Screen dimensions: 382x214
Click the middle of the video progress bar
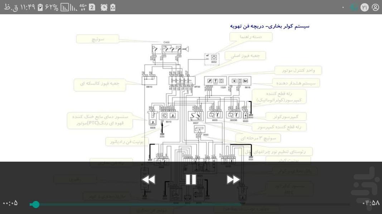click(x=190, y=204)
